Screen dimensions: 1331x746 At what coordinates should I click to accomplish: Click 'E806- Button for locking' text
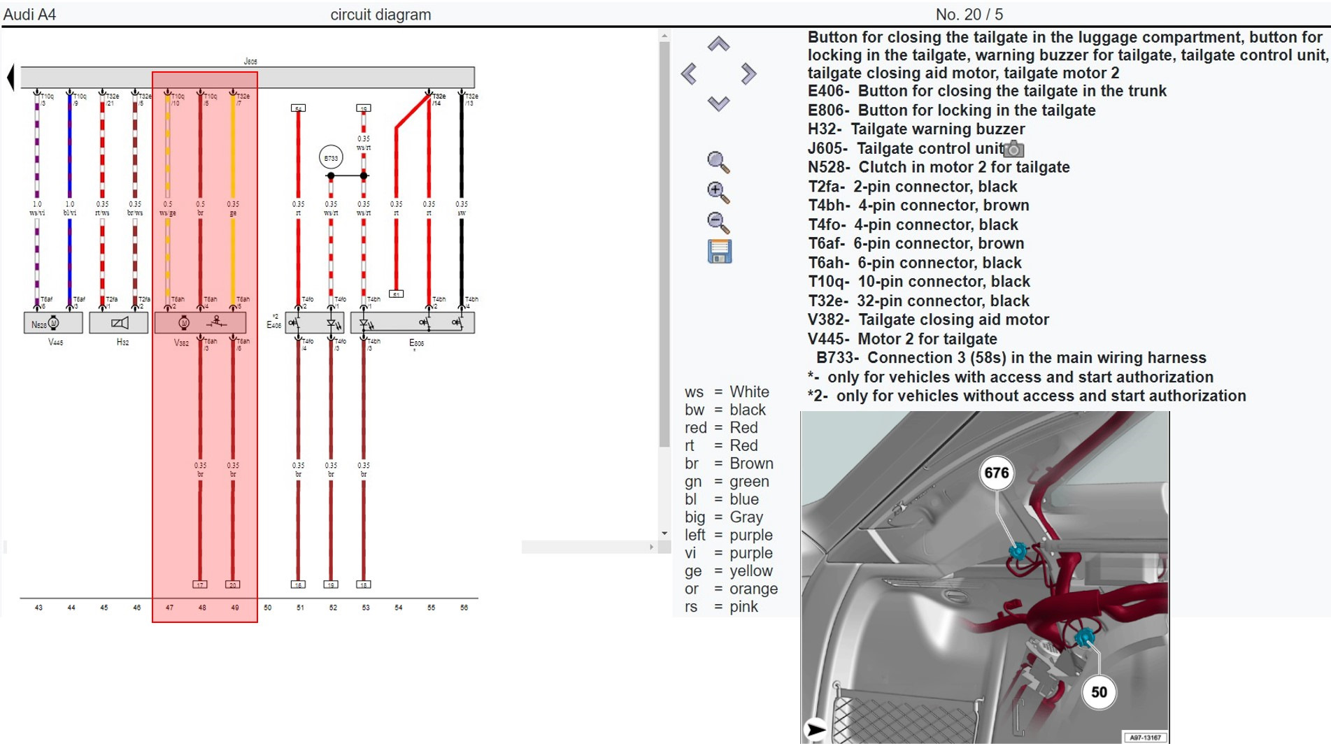(x=952, y=110)
